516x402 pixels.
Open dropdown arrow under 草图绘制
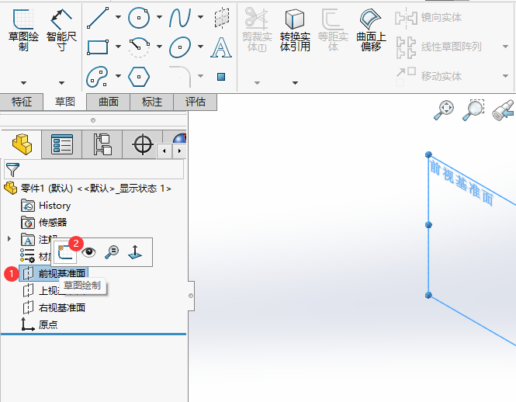pos(23,82)
